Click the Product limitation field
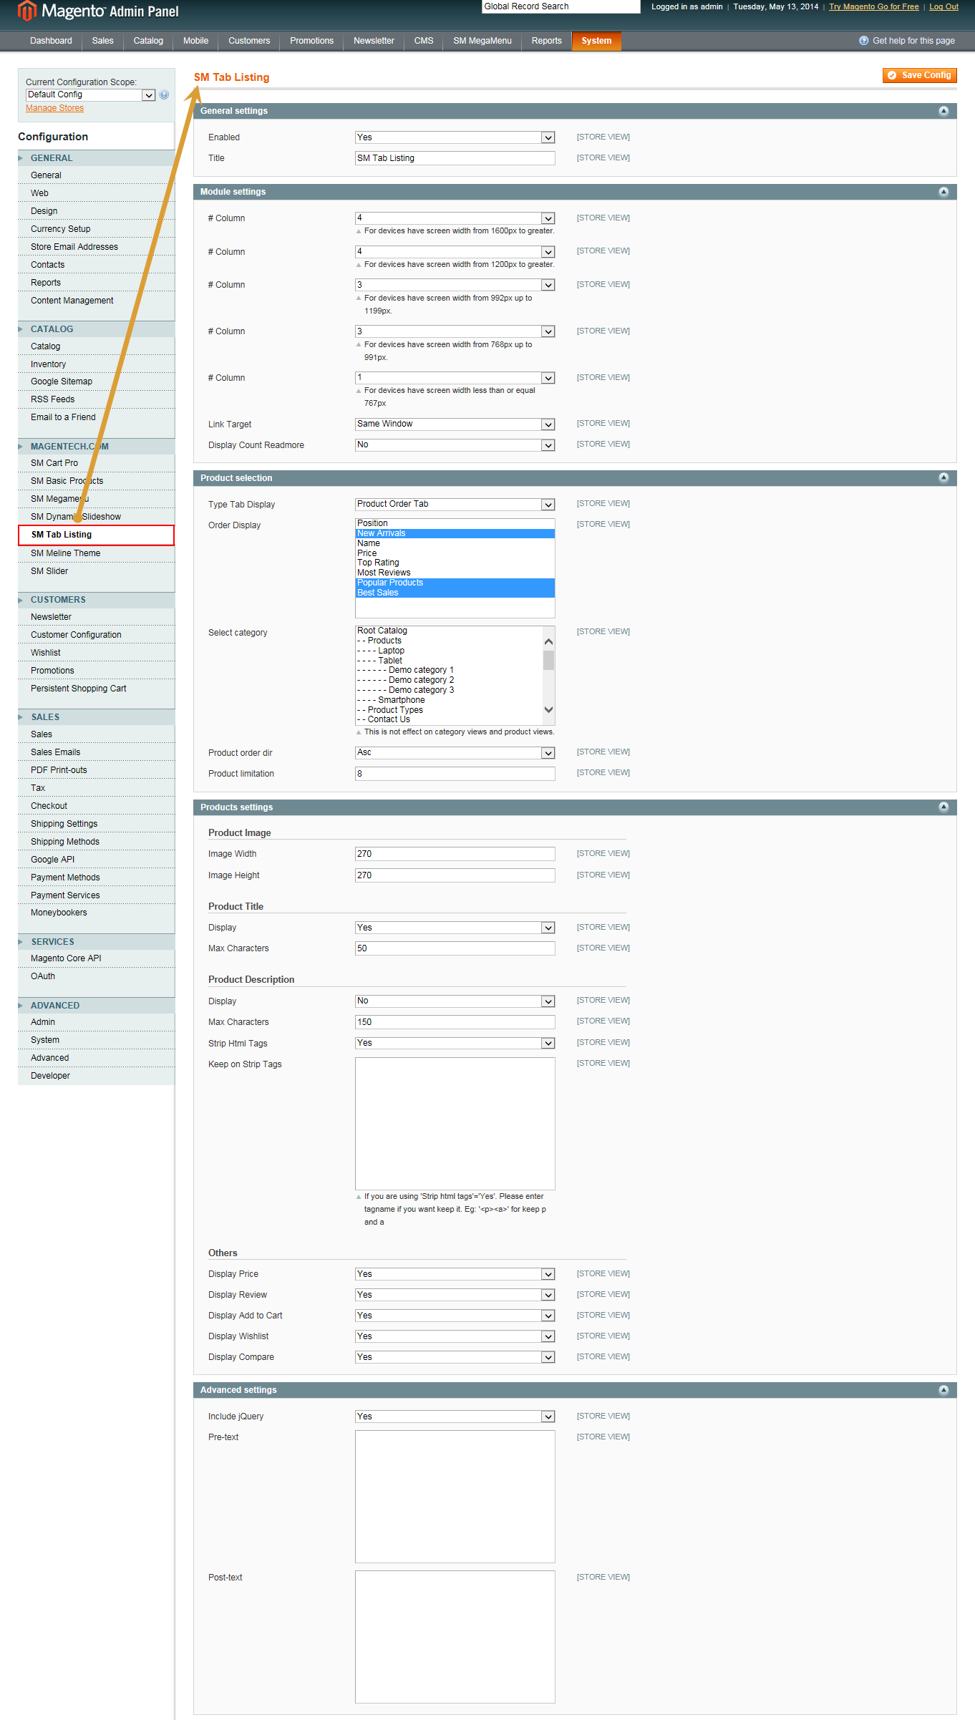This screenshot has height=1720, width=975. tap(455, 774)
